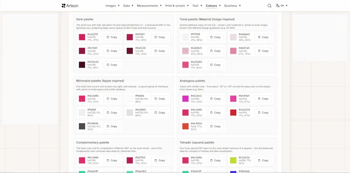Select the #c2dc2e lime swatch
This screenshot has width=350, height=173.
coord(233,160)
